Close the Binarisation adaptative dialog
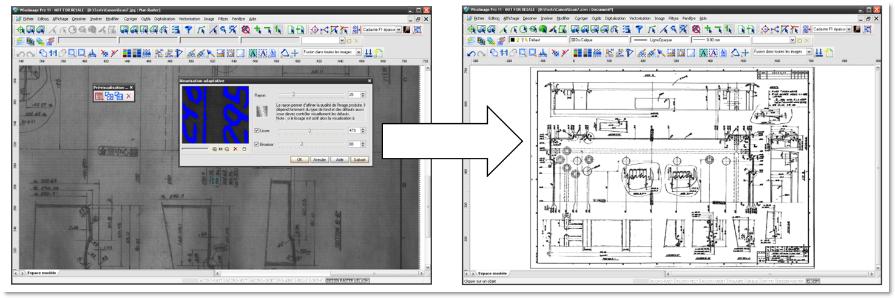 [370, 81]
